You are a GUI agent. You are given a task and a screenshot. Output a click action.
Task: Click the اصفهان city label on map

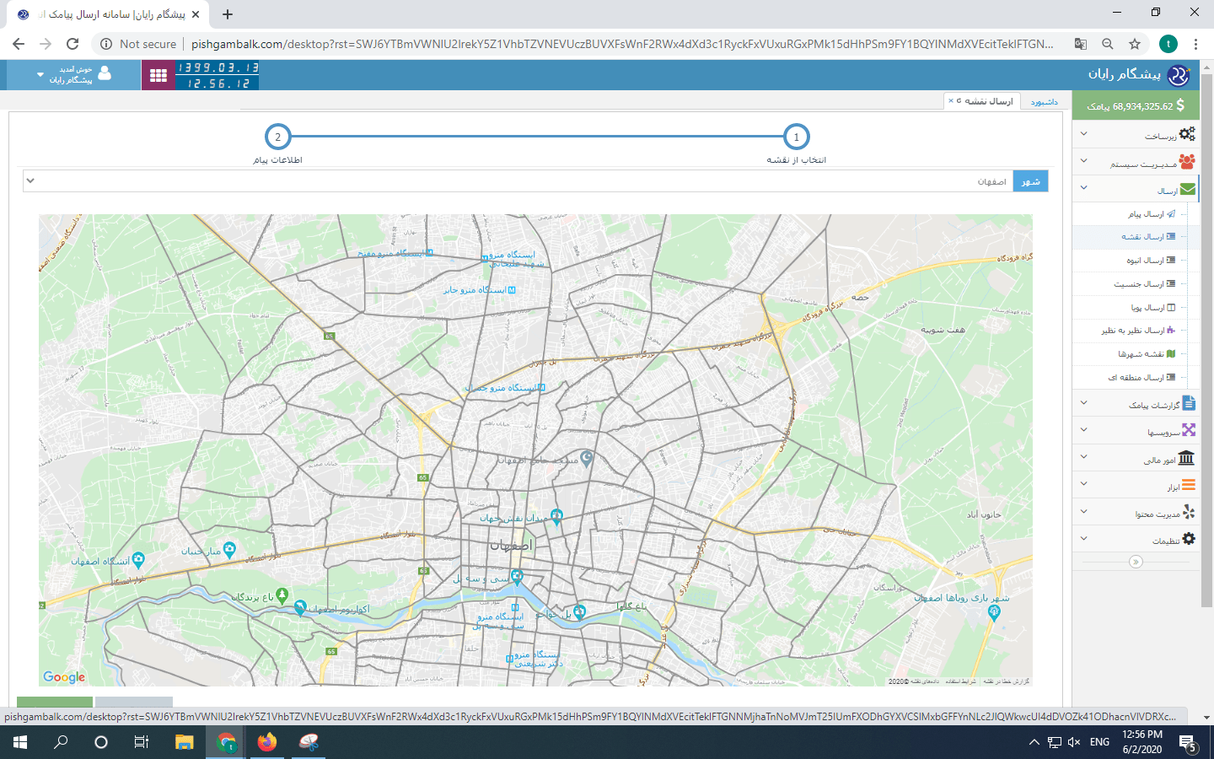[510, 546]
